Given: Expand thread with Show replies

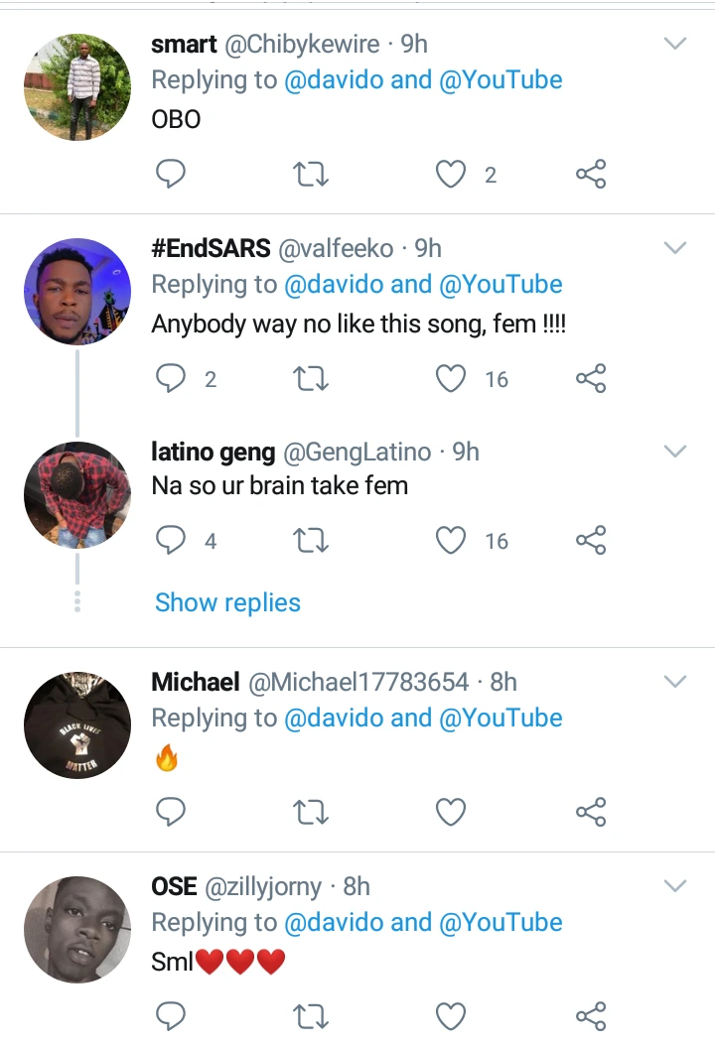Looking at the screenshot, I should pyautogui.click(x=227, y=602).
